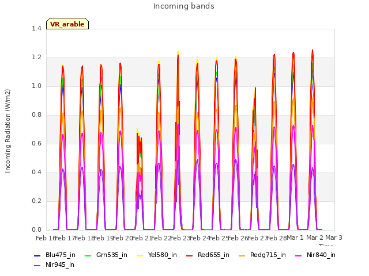Click the 1.0 y-axis tick label
This screenshot has height=276, width=369.
(36, 86)
